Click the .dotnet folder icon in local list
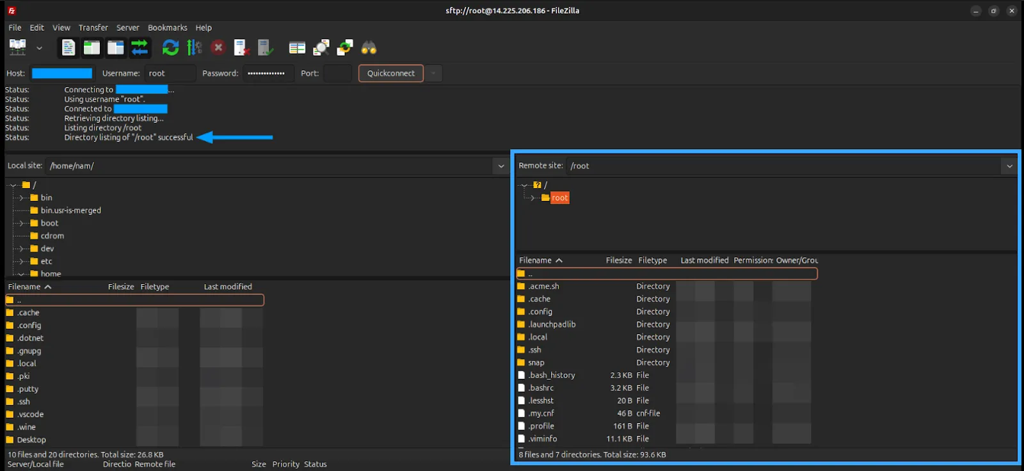The width and height of the screenshot is (1024, 471). click(10, 338)
